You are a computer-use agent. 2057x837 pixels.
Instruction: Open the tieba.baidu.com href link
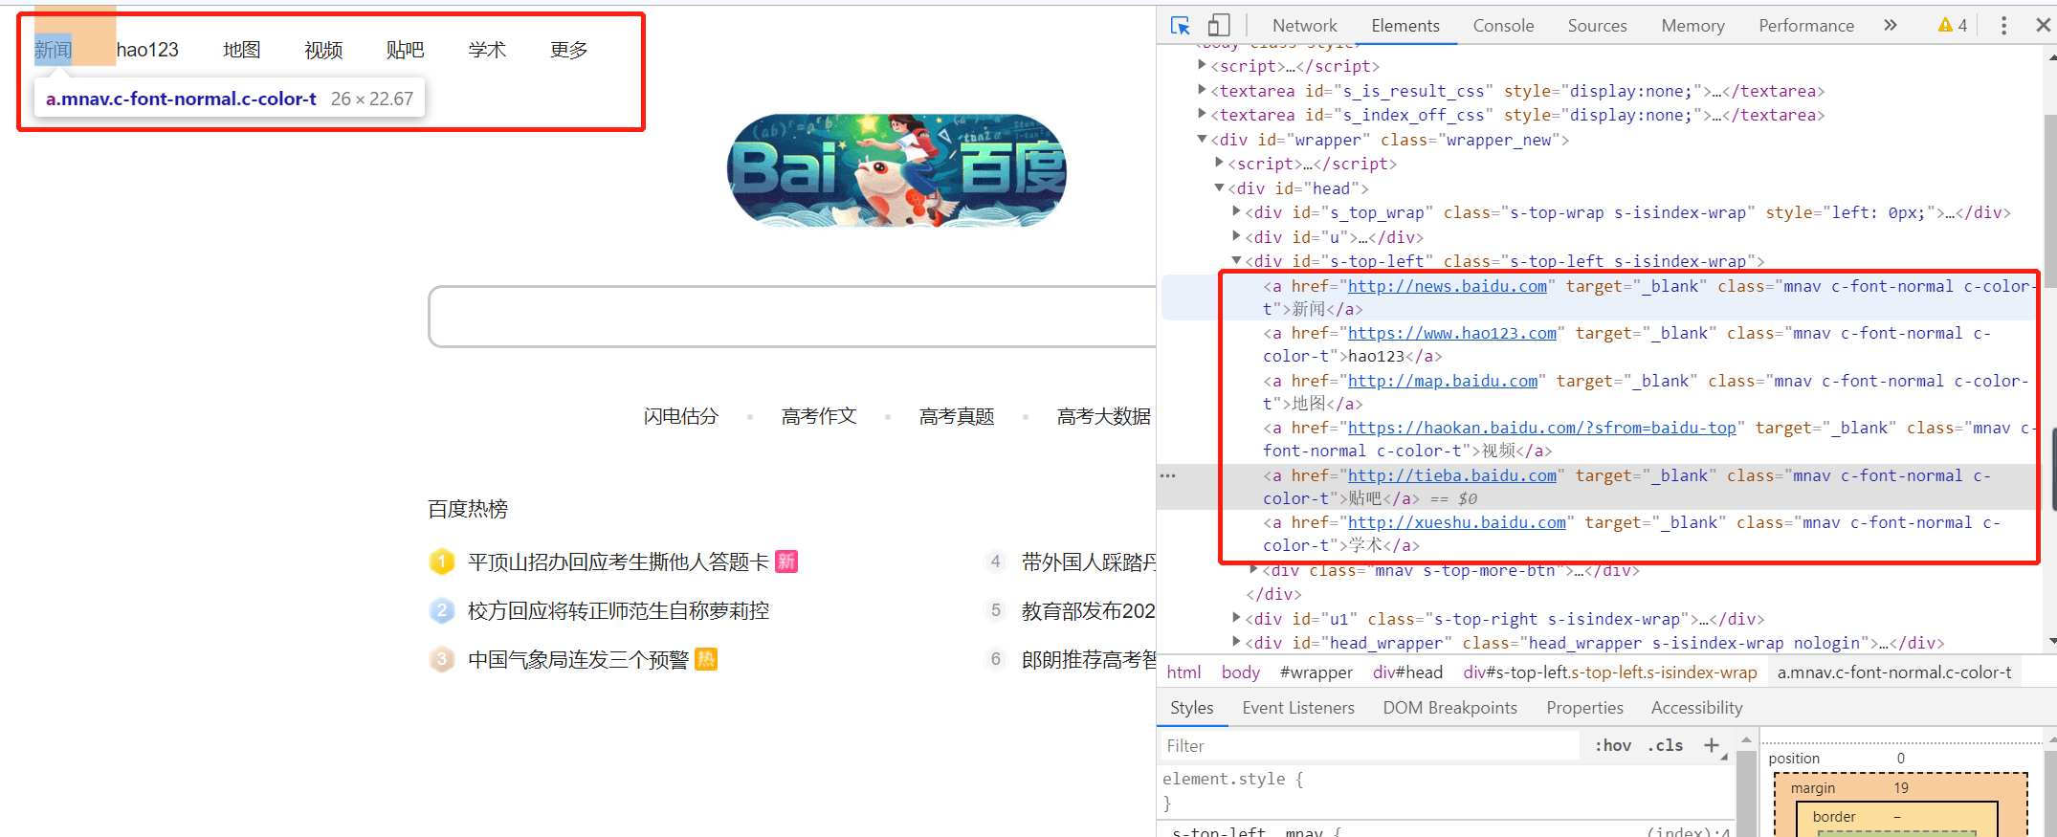[1451, 475]
